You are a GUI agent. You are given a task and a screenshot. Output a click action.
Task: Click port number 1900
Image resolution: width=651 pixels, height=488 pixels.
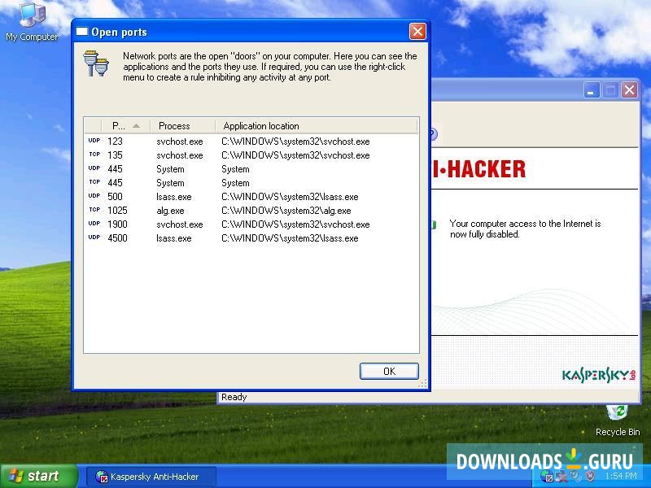pyautogui.click(x=117, y=224)
